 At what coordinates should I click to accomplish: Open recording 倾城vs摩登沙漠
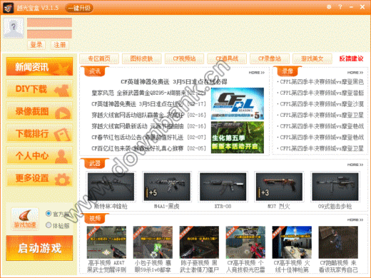(x=322, y=104)
